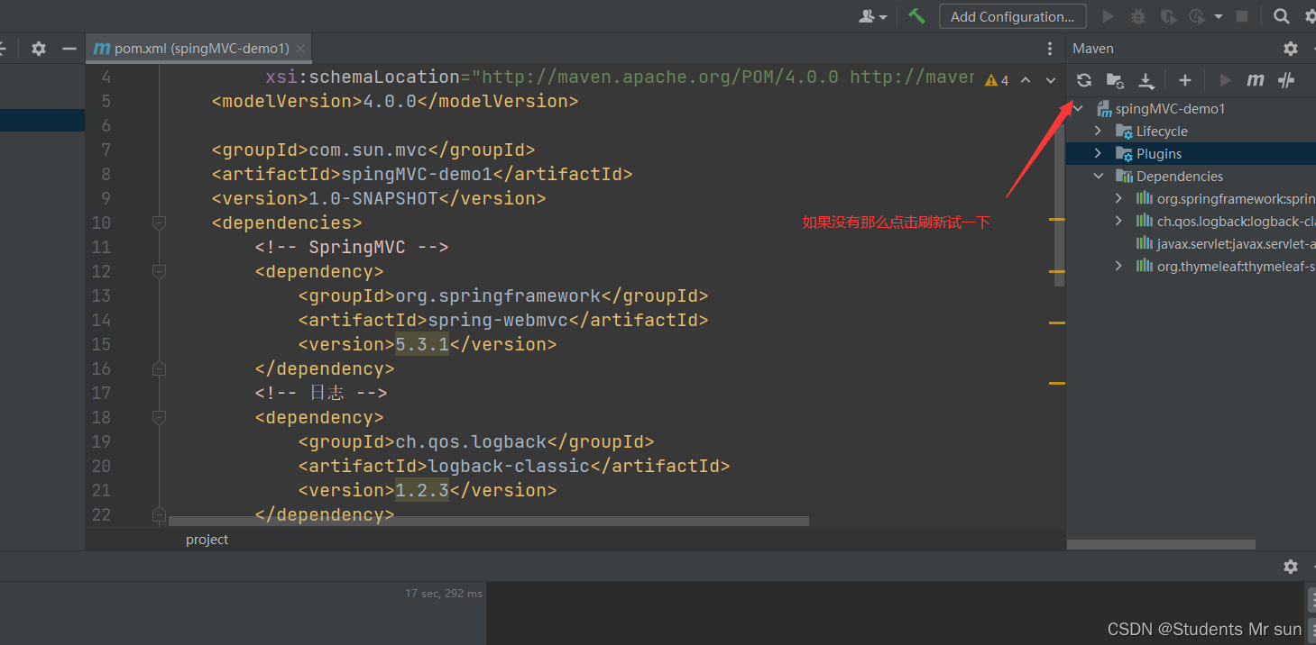Expand the Lifecycle node
The height and width of the screenshot is (645, 1316).
click(1098, 131)
